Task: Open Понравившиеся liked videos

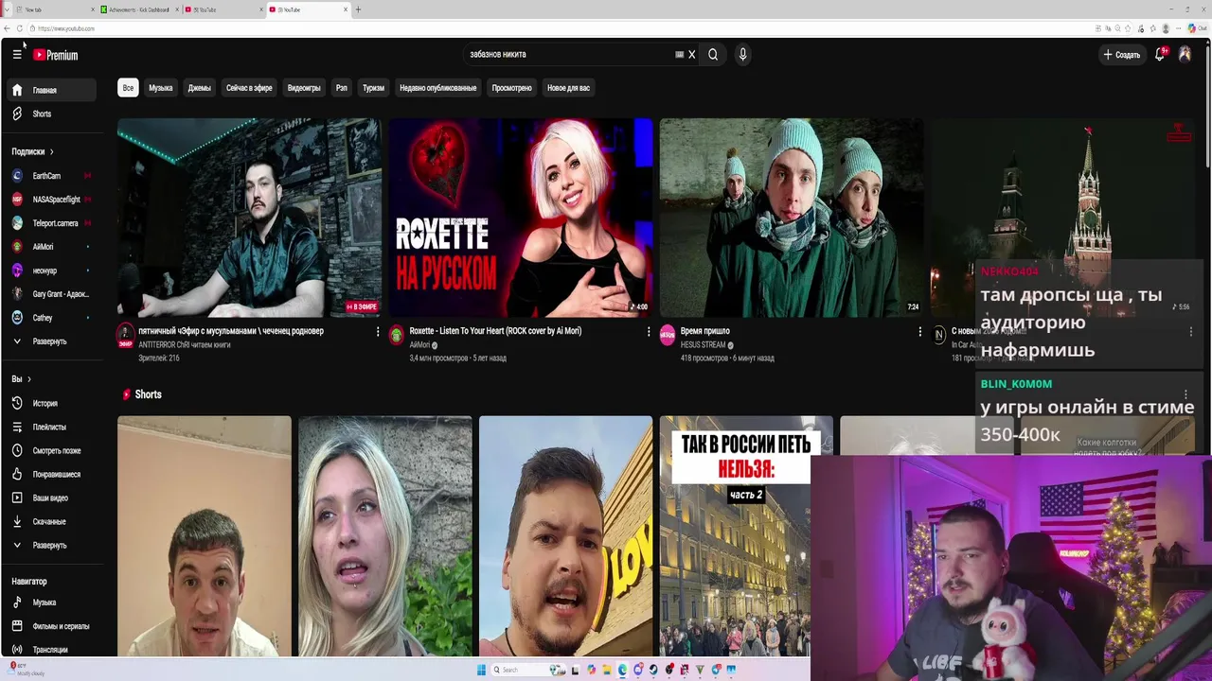Action: (51, 474)
